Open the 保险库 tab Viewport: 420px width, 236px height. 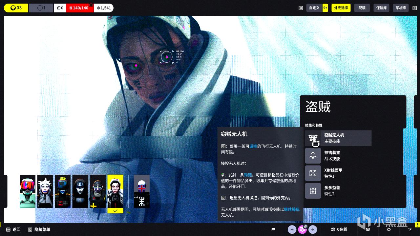pos(381,8)
